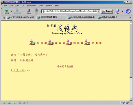133x105 pixels.
Task: Switch to first tab 教育部成語典--修訂本成語
Action: (21, 18)
